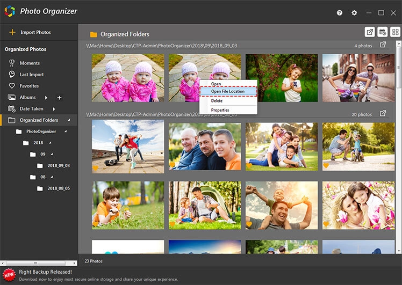Click the red NEW badge icon
This screenshot has height=285, width=402.
[9, 275]
